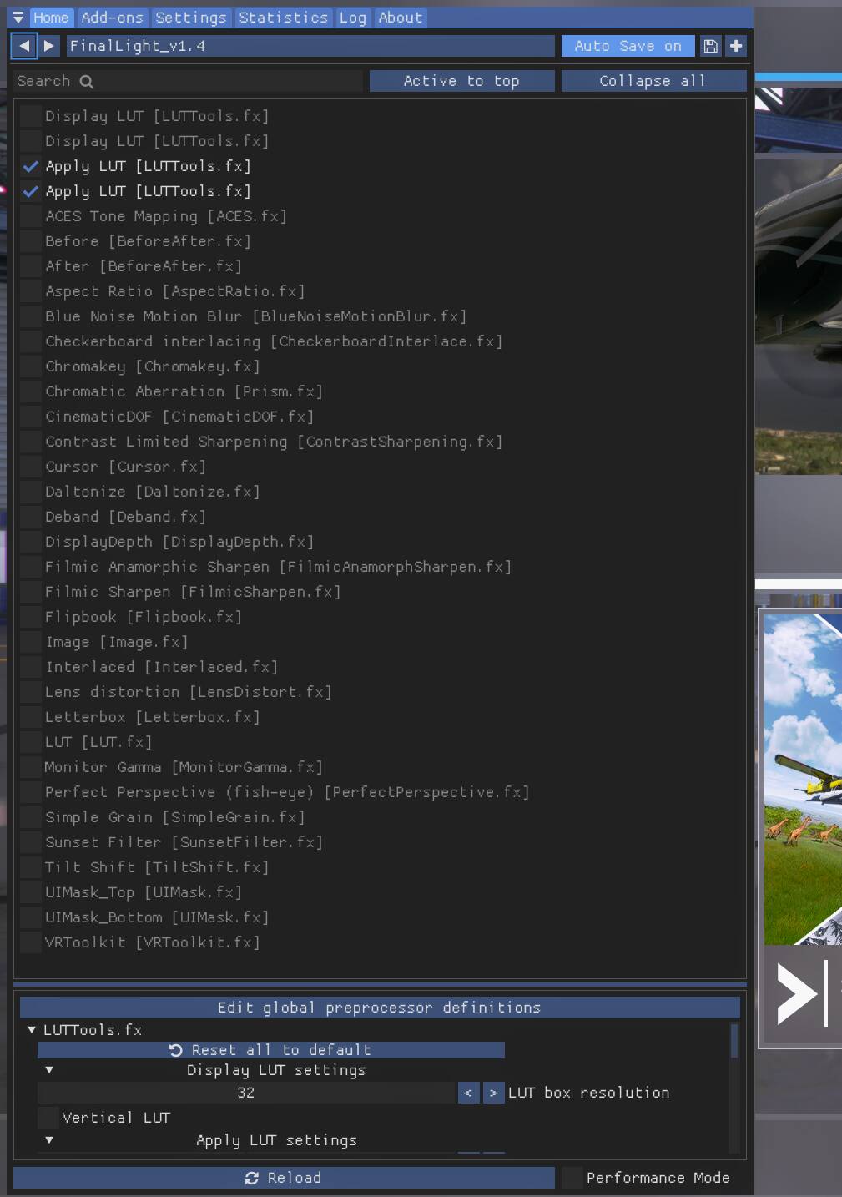Enable After [BeforeAfter.fx] checkbox
The height and width of the screenshot is (1197, 842).
pos(31,266)
